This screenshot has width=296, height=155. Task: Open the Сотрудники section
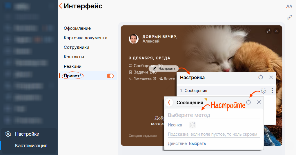[x=77, y=47]
